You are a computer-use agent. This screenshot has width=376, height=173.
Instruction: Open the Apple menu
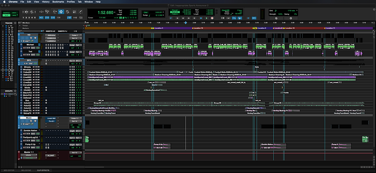pos(4,2)
